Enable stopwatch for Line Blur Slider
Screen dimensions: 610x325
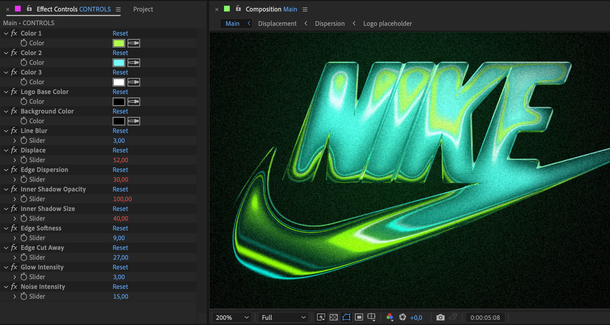coord(24,140)
